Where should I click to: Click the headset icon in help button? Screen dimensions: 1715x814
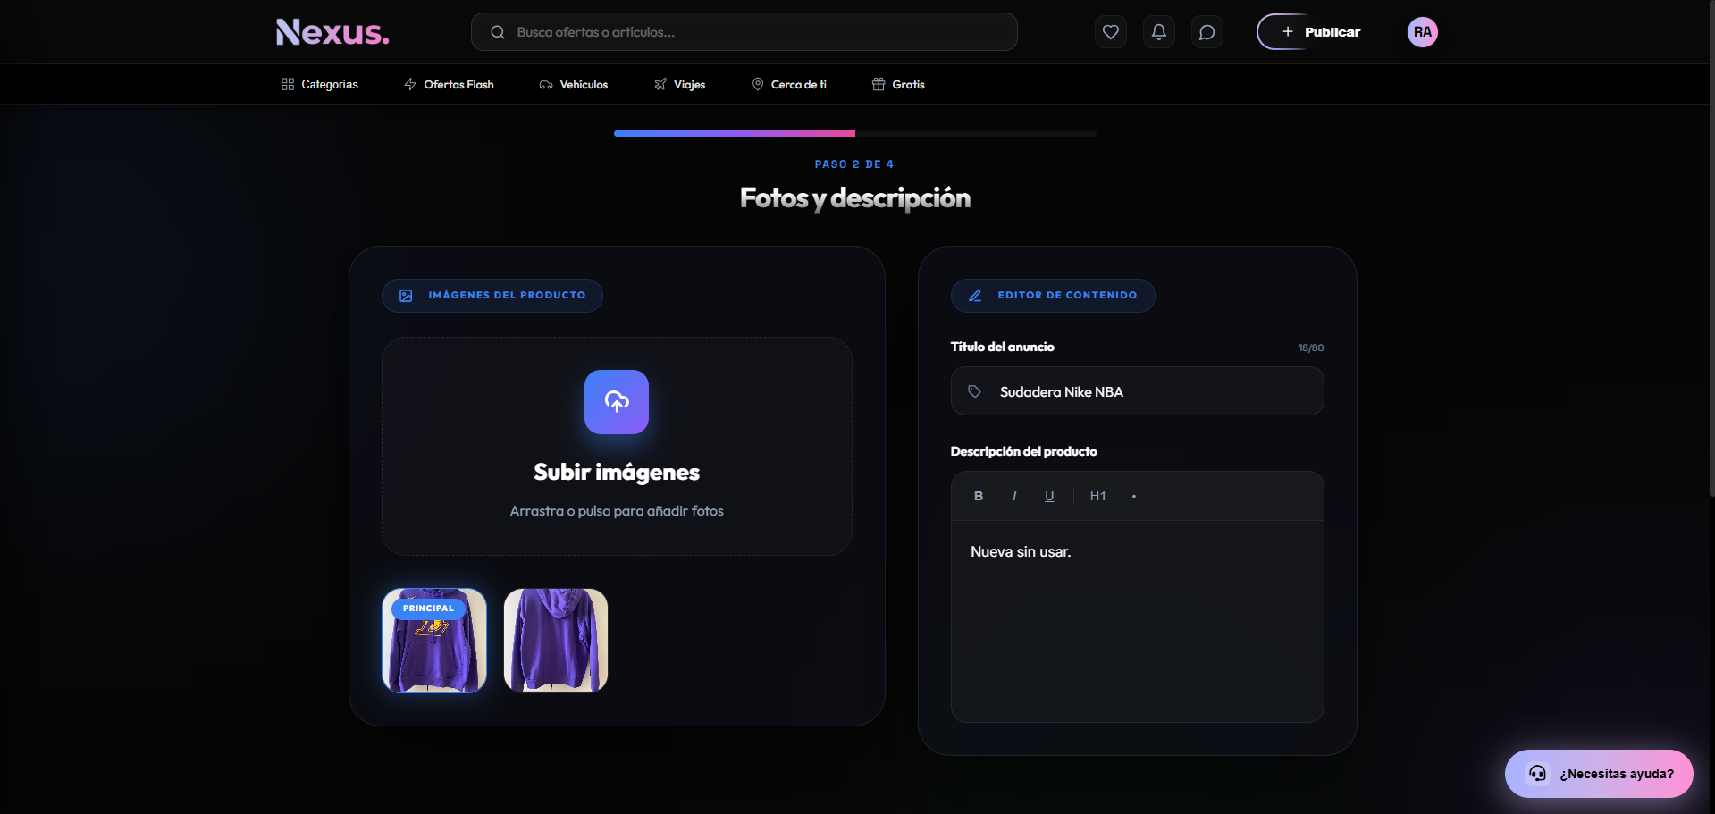(1537, 774)
